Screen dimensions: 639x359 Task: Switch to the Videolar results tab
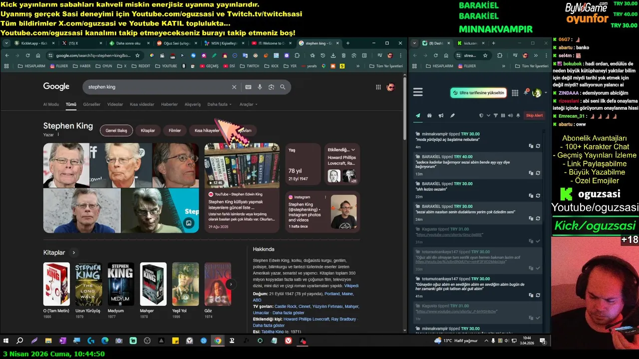tap(115, 104)
